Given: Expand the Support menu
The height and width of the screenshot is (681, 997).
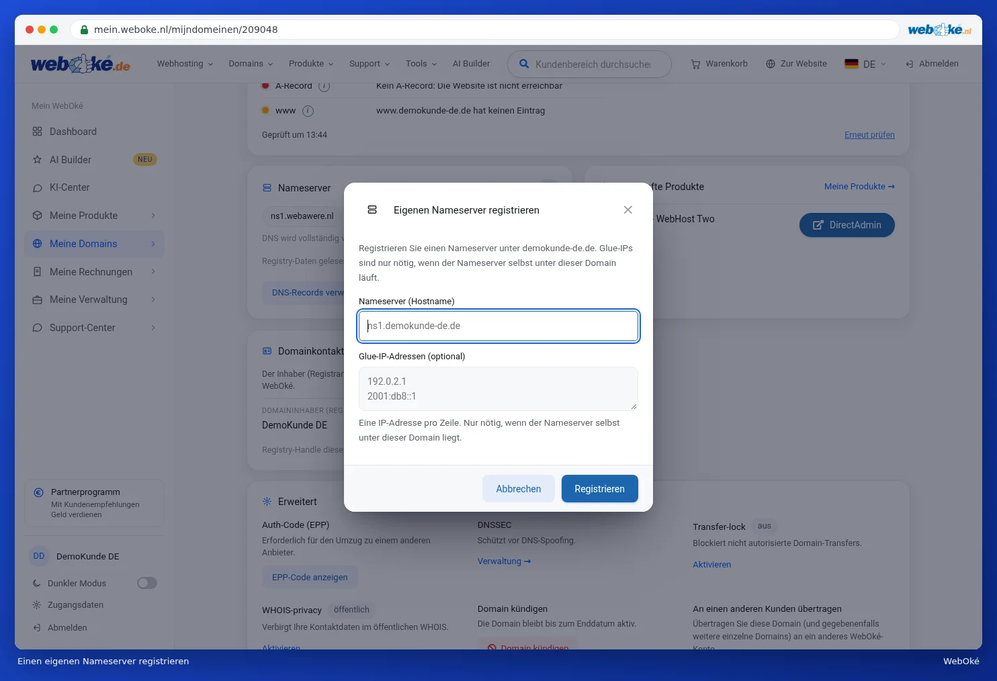Looking at the screenshot, I should point(370,64).
